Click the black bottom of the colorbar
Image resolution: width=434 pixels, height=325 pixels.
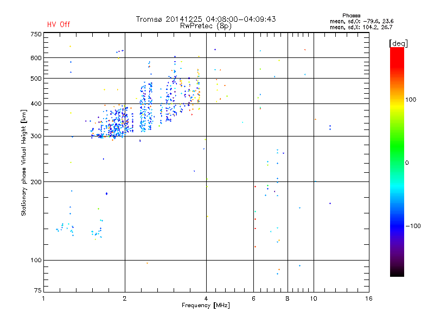[397, 272]
